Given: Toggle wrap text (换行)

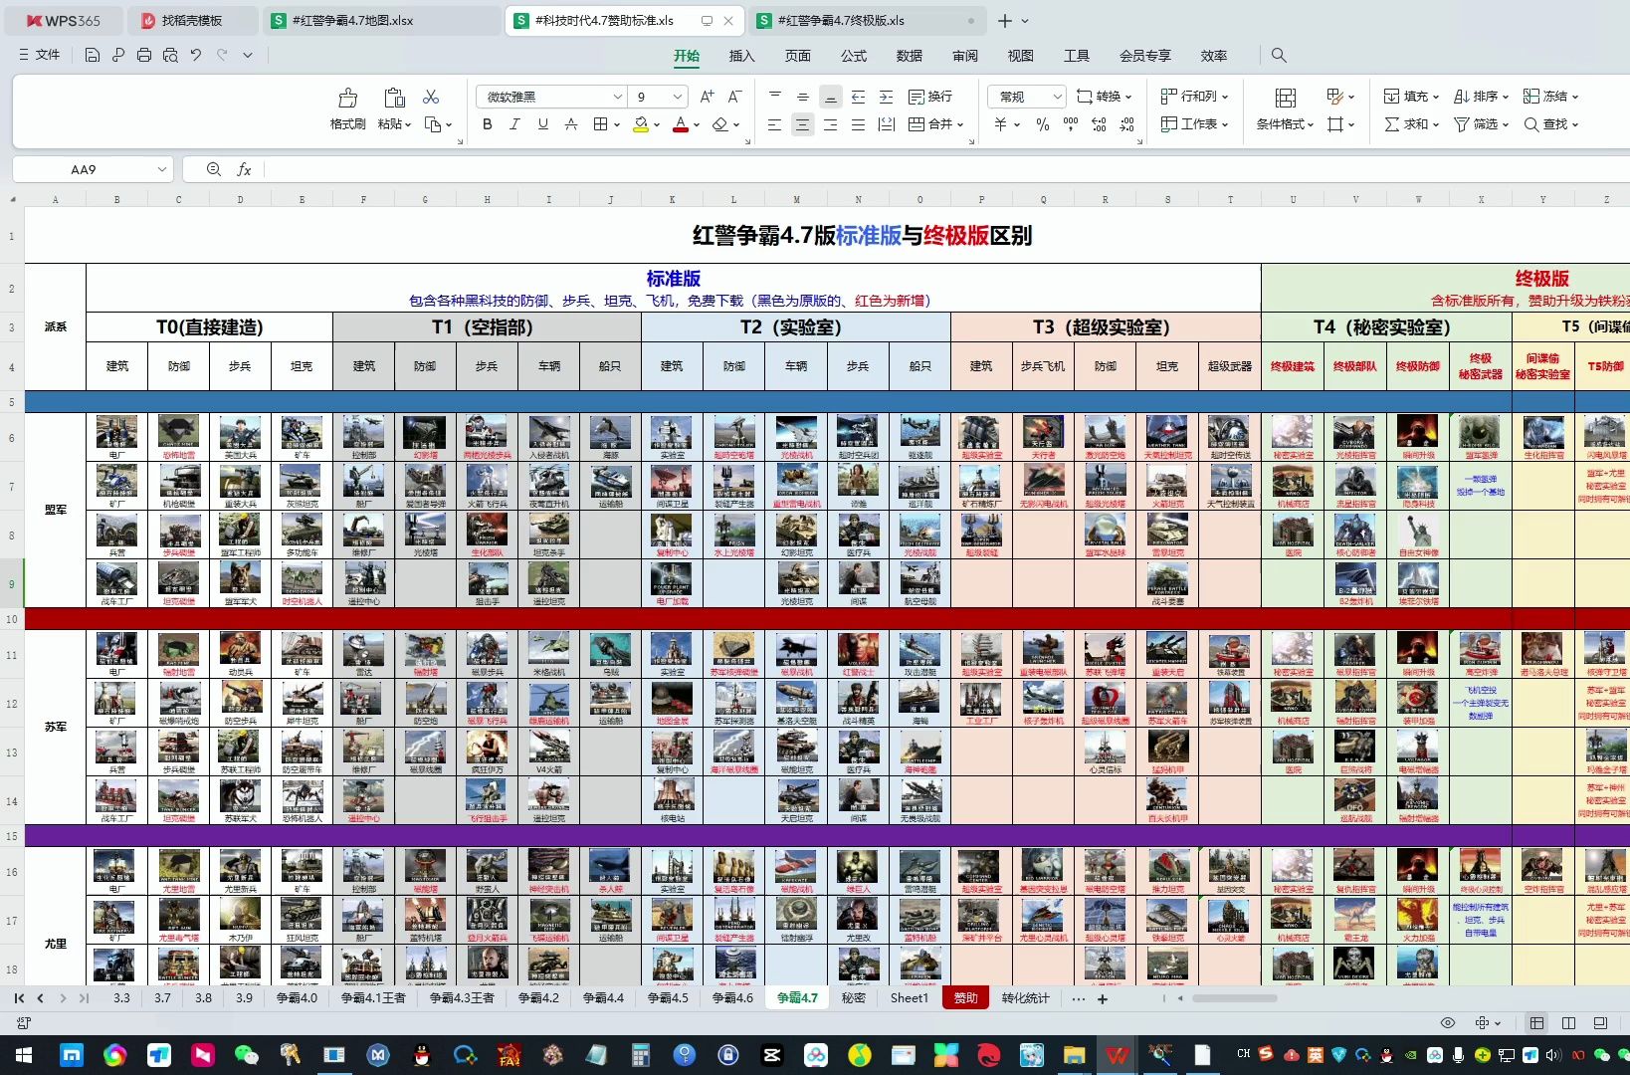Looking at the screenshot, I should tap(930, 97).
